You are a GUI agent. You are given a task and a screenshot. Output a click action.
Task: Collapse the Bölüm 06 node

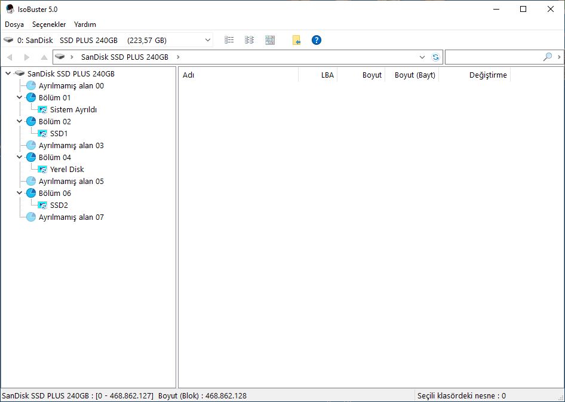tap(20, 193)
